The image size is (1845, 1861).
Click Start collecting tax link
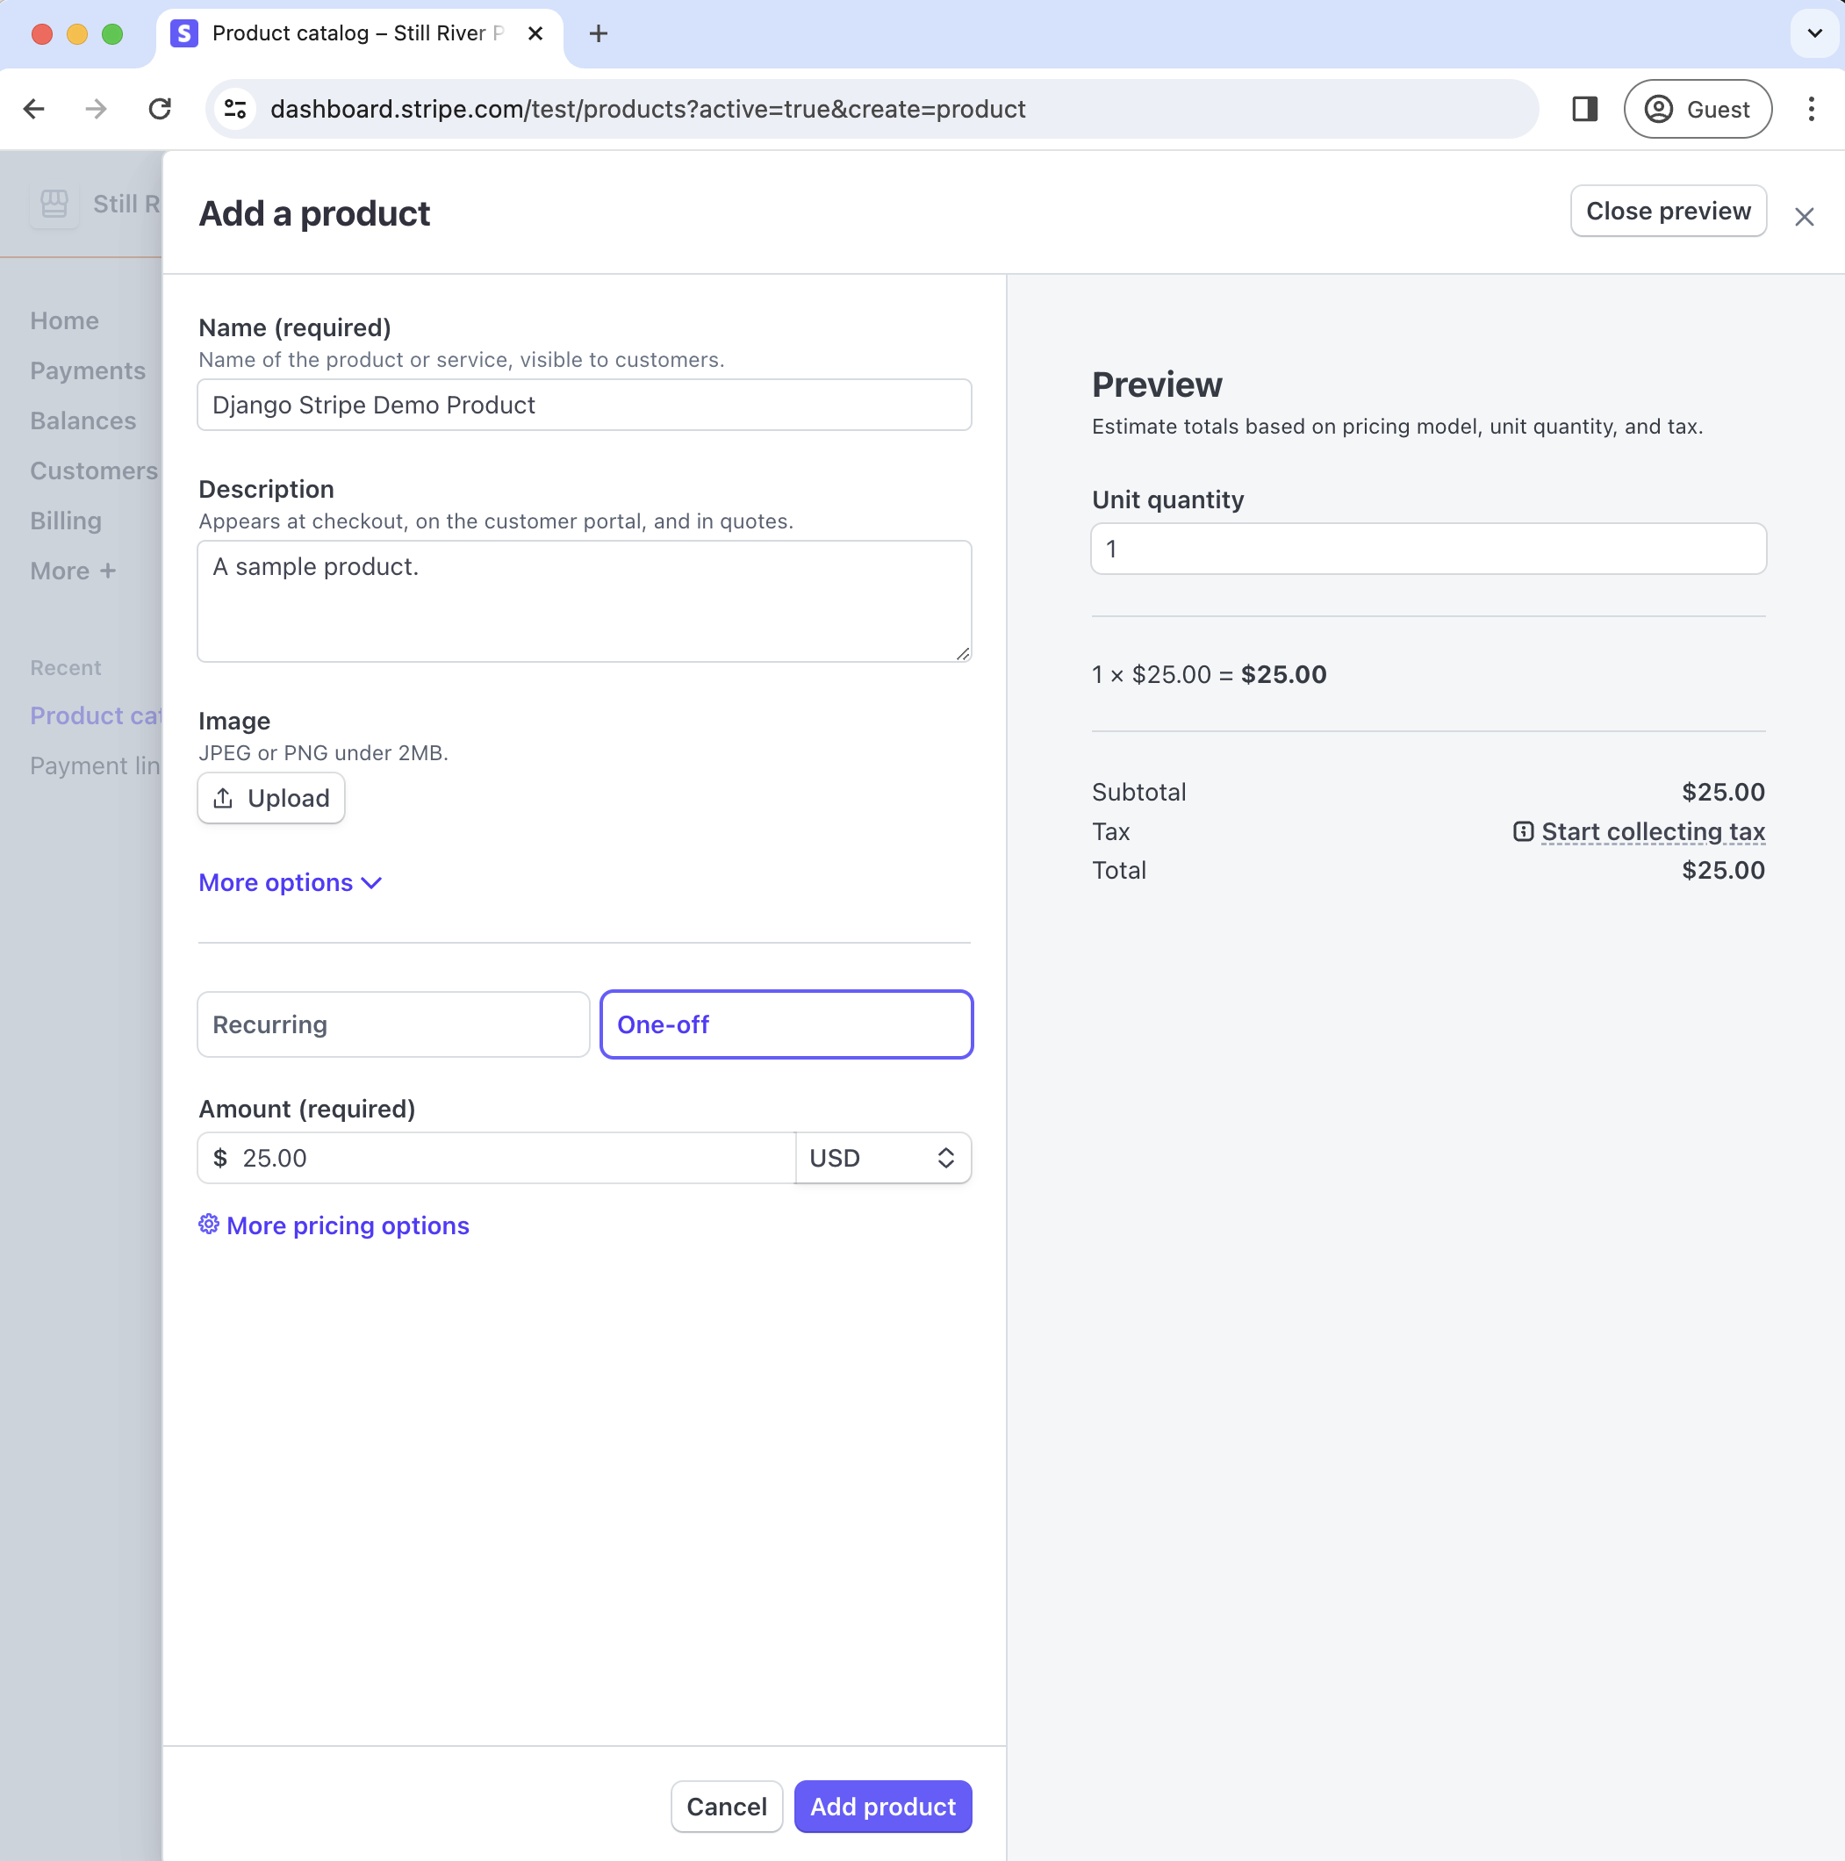1653,831
